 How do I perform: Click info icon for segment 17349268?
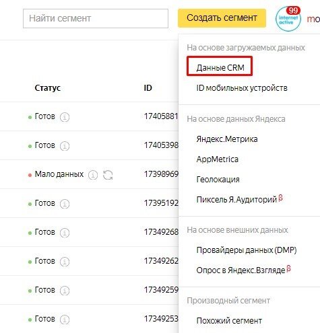(x=65, y=233)
